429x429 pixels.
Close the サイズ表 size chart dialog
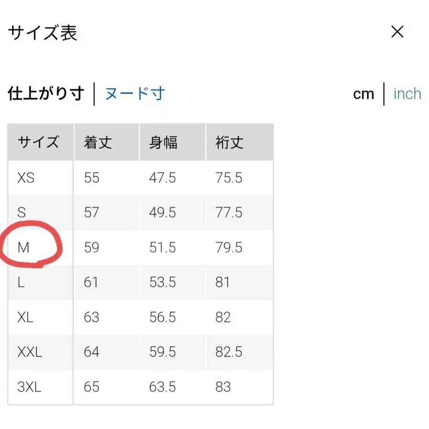[x=397, y=31]
